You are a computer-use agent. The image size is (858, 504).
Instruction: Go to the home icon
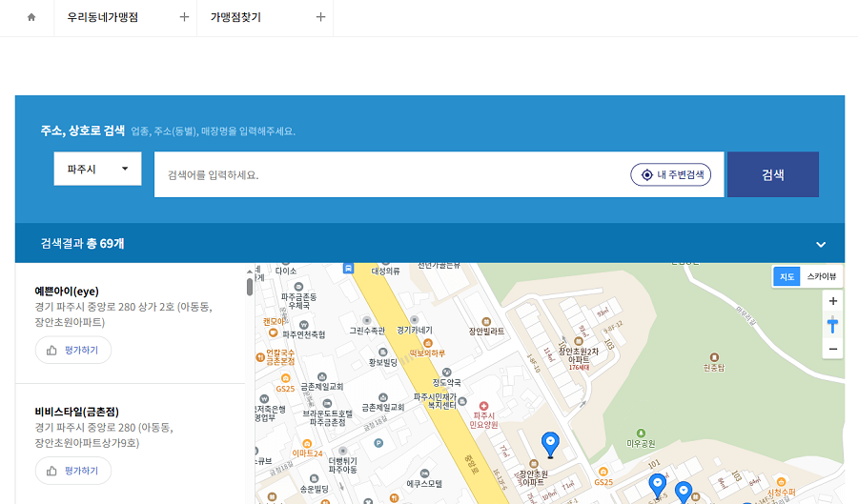pos(31,17)
